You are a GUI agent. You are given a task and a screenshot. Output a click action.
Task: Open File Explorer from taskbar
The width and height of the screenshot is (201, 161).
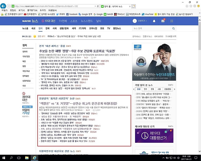27,158
